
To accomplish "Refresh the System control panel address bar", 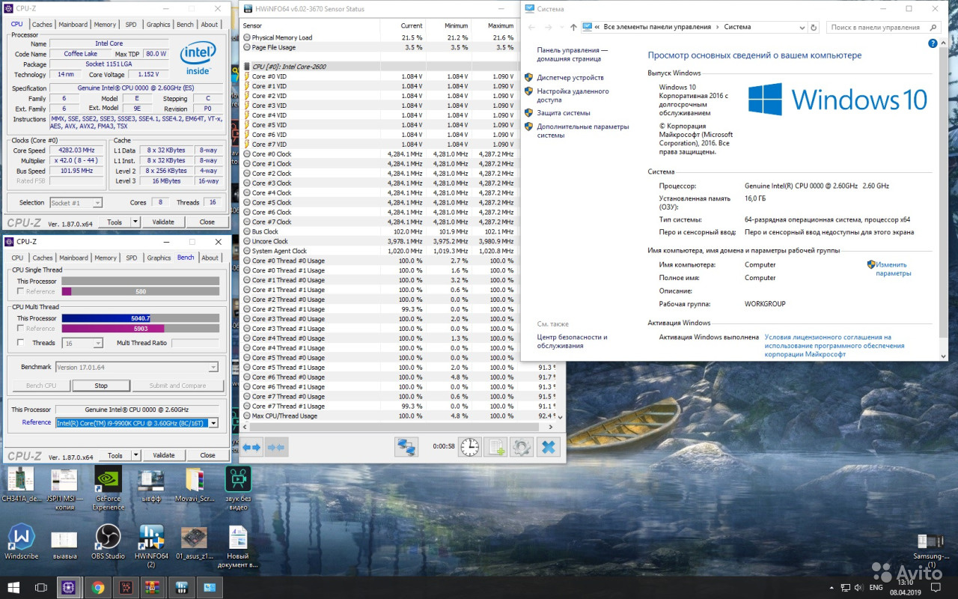I will point(814,27).
